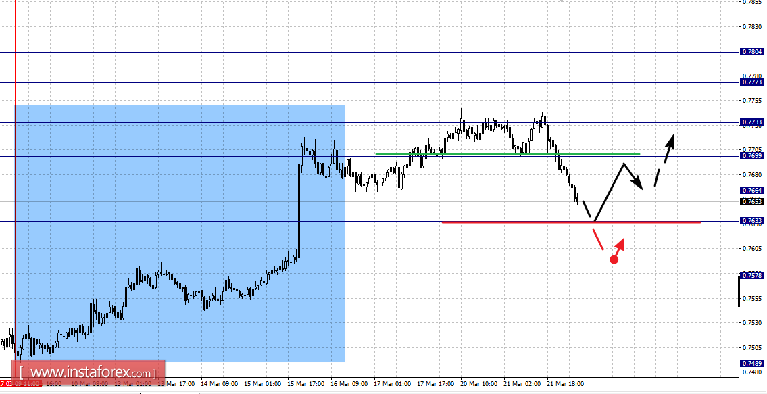
Task: Click the 0.7830 price scale value
Action: tap(753, 26)
